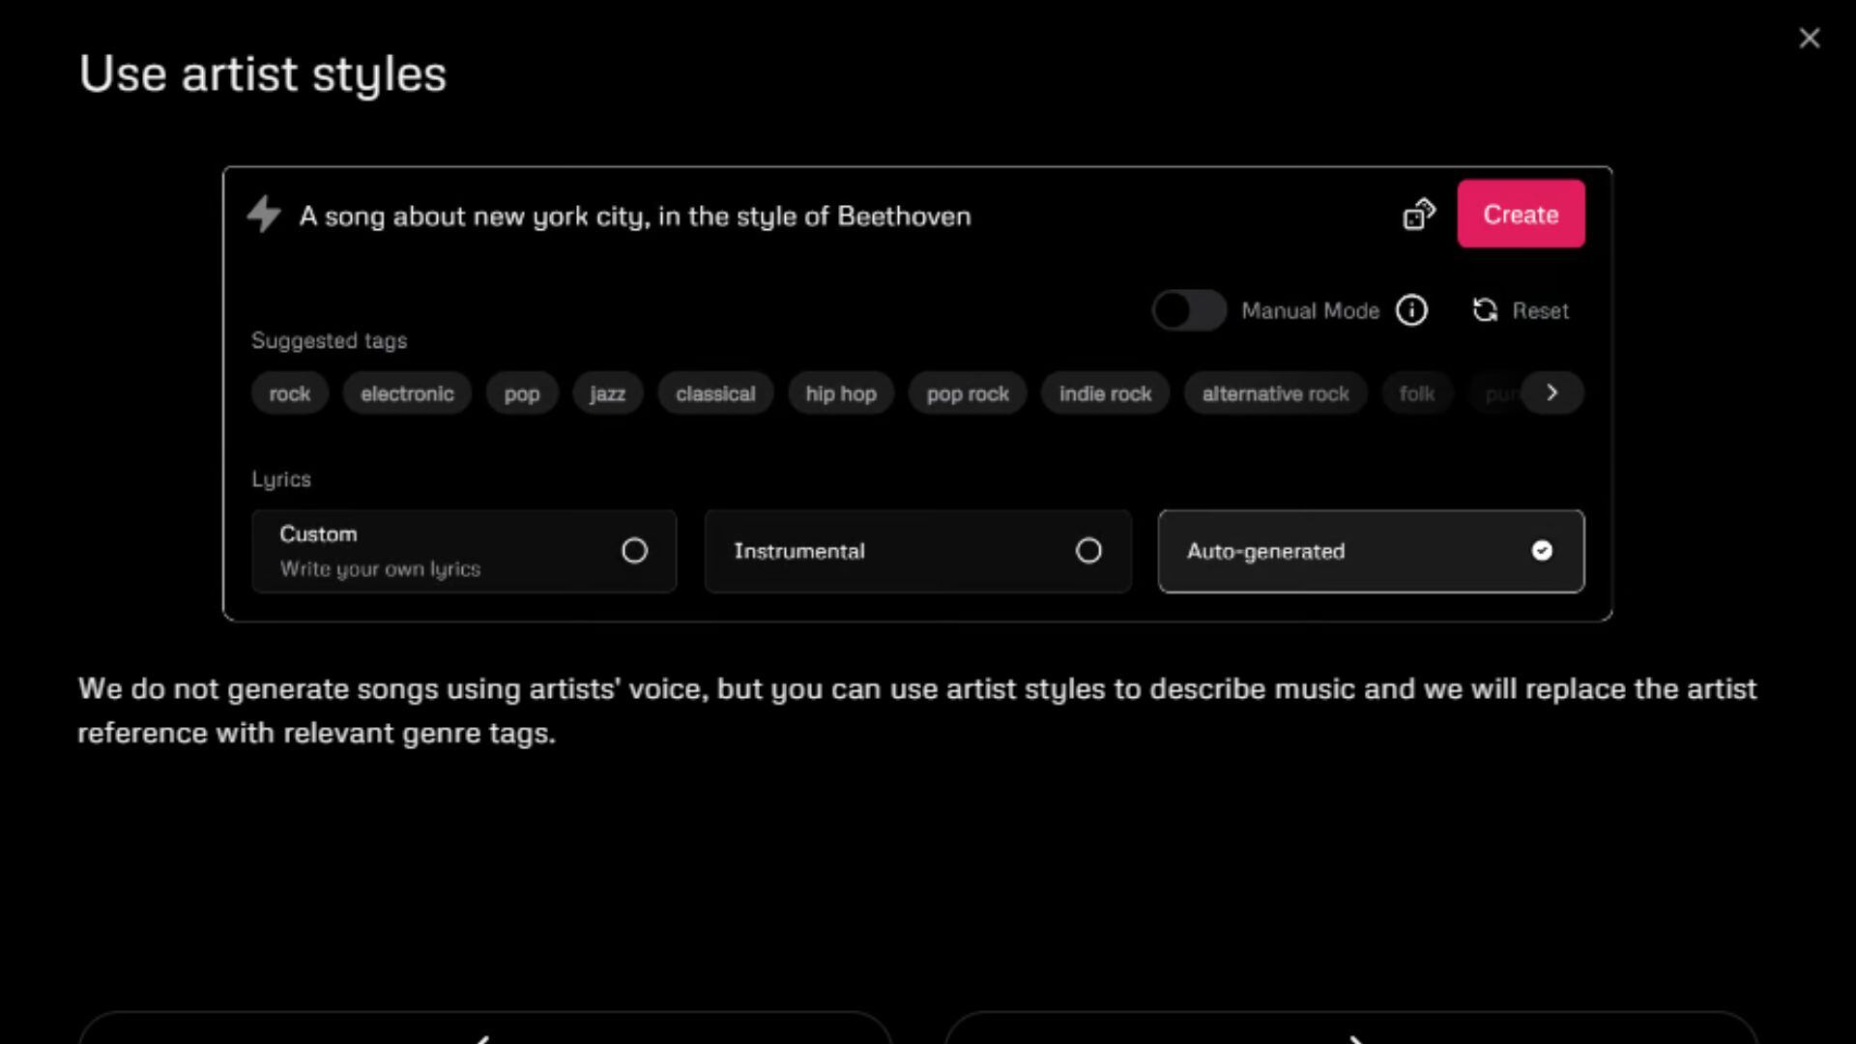Click the info icon next to Manual Mode

[x=1411, y=309]
